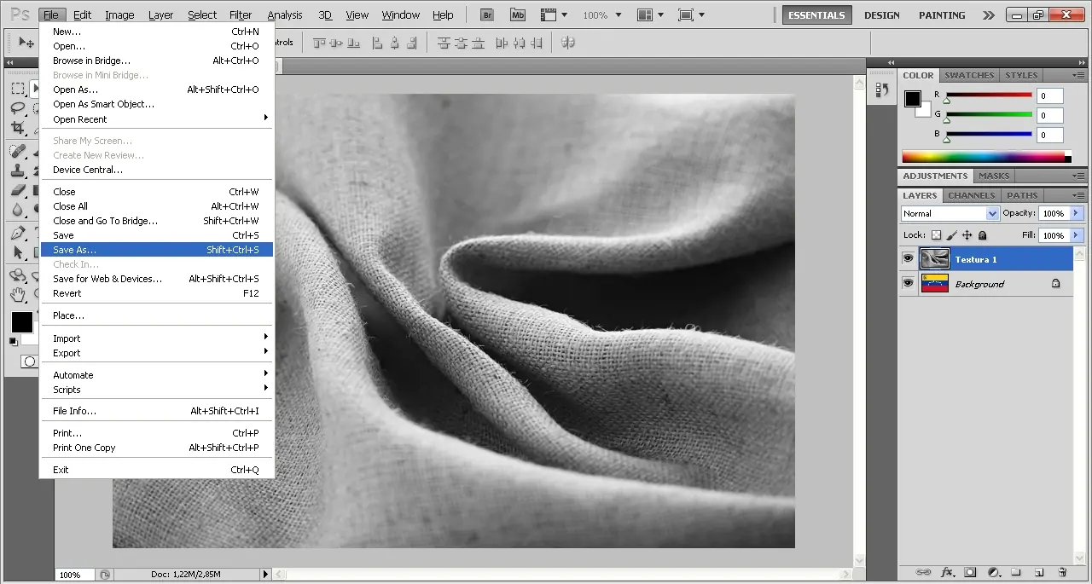Show more workspaces with double arrow

click(x=988, y=14)
